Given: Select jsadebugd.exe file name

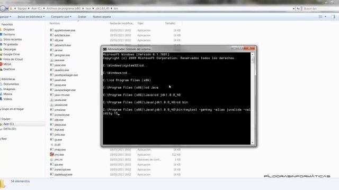Looking at the screenshot, I should (64, 175).
